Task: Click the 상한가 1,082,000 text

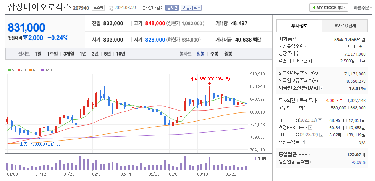Action: pyautogui.click(x=185, y=23)
